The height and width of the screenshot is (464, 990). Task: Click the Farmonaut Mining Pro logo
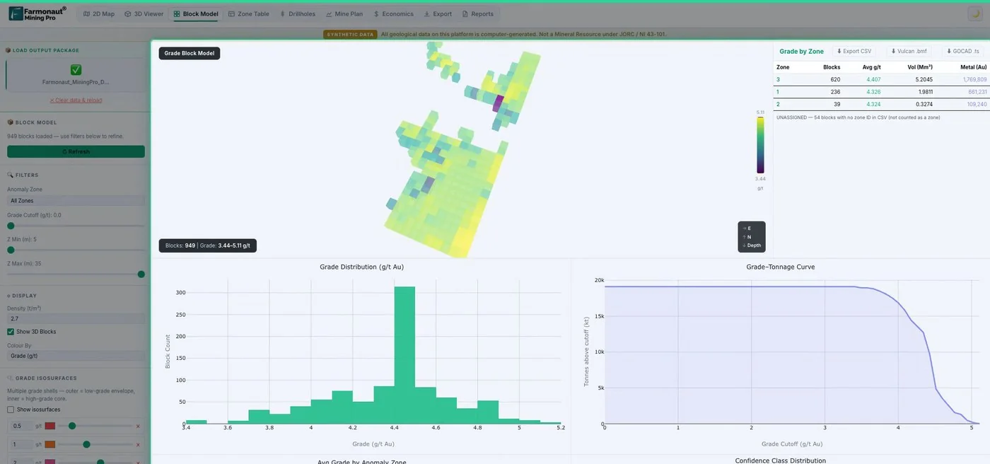37,13
